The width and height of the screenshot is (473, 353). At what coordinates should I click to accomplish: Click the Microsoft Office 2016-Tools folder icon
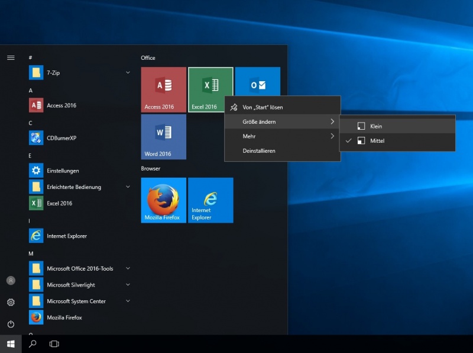pos(36,268)
